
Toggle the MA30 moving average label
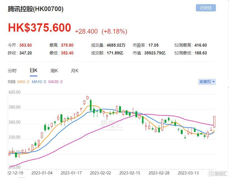click(55, 82)
